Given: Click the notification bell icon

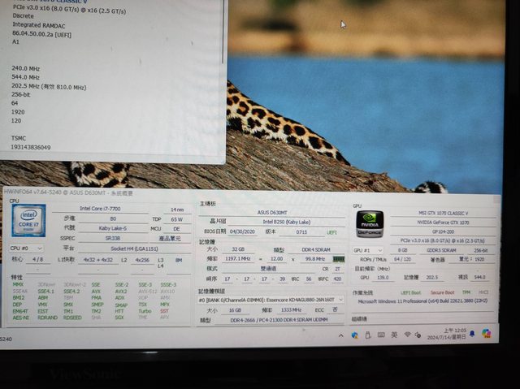Looking at the screenshot, I should (x=474, y=334).
